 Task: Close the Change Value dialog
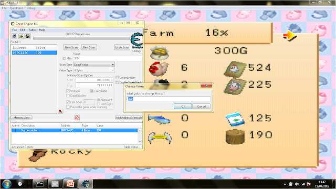(206, 86)
